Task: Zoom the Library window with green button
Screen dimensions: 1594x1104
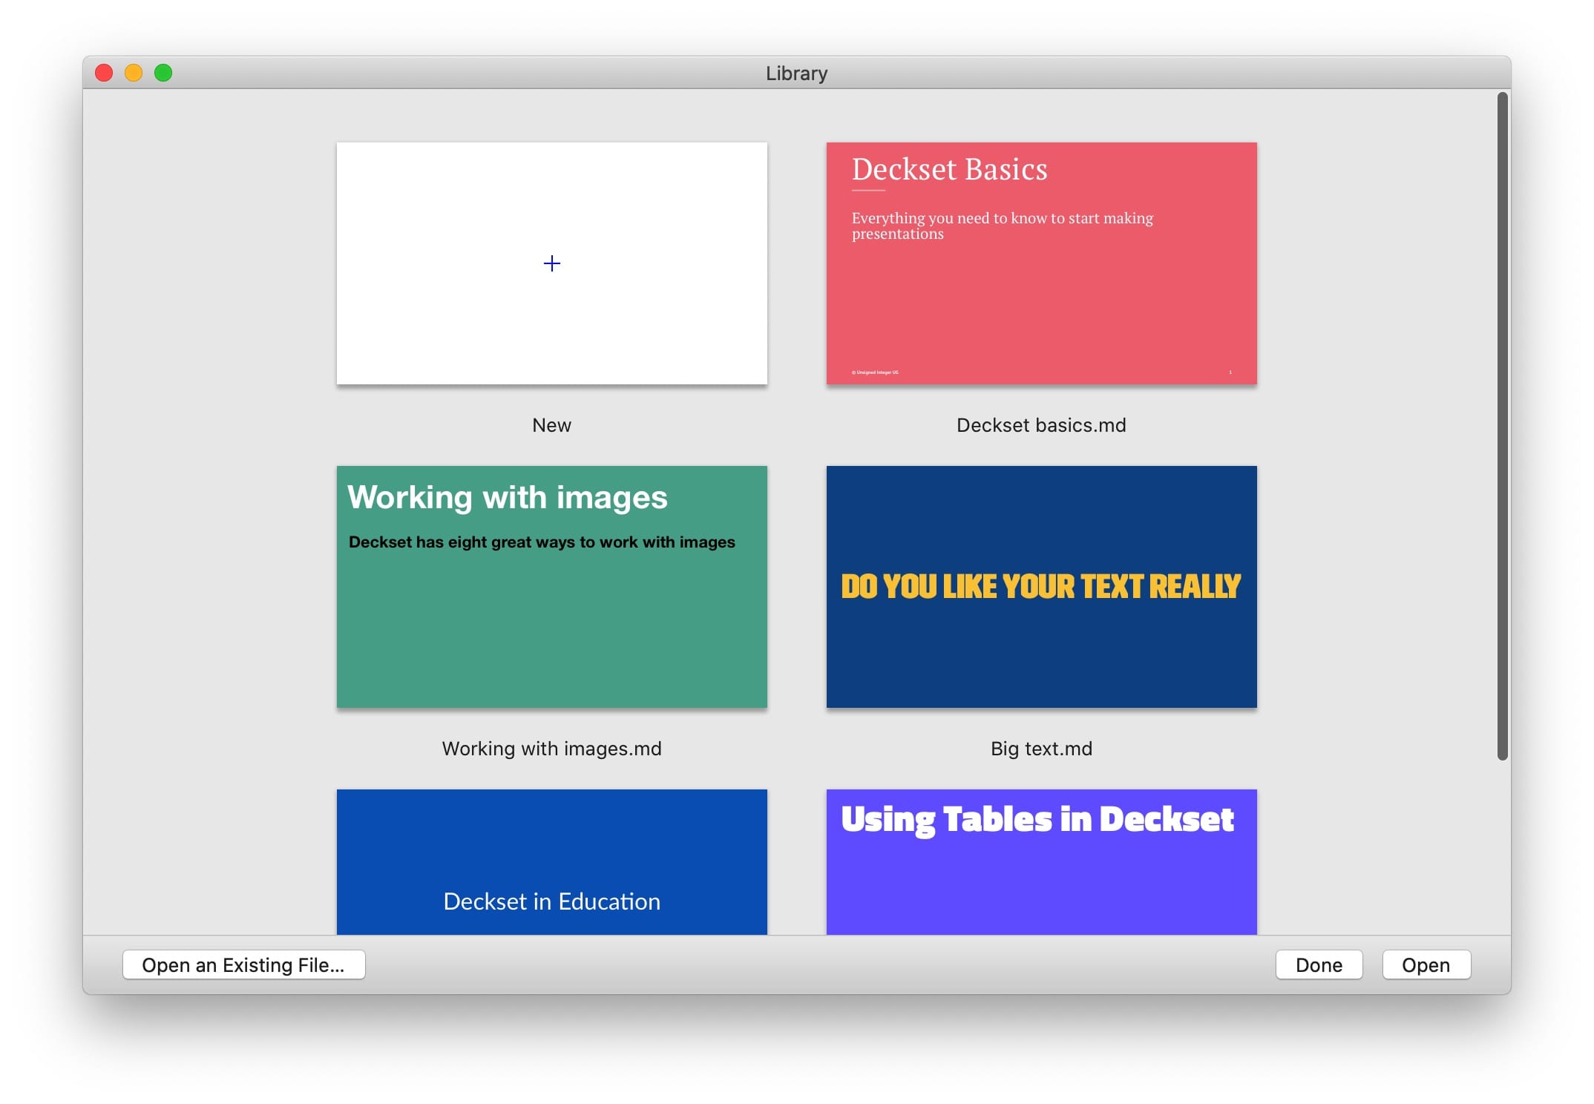Action: pos(163,73)
